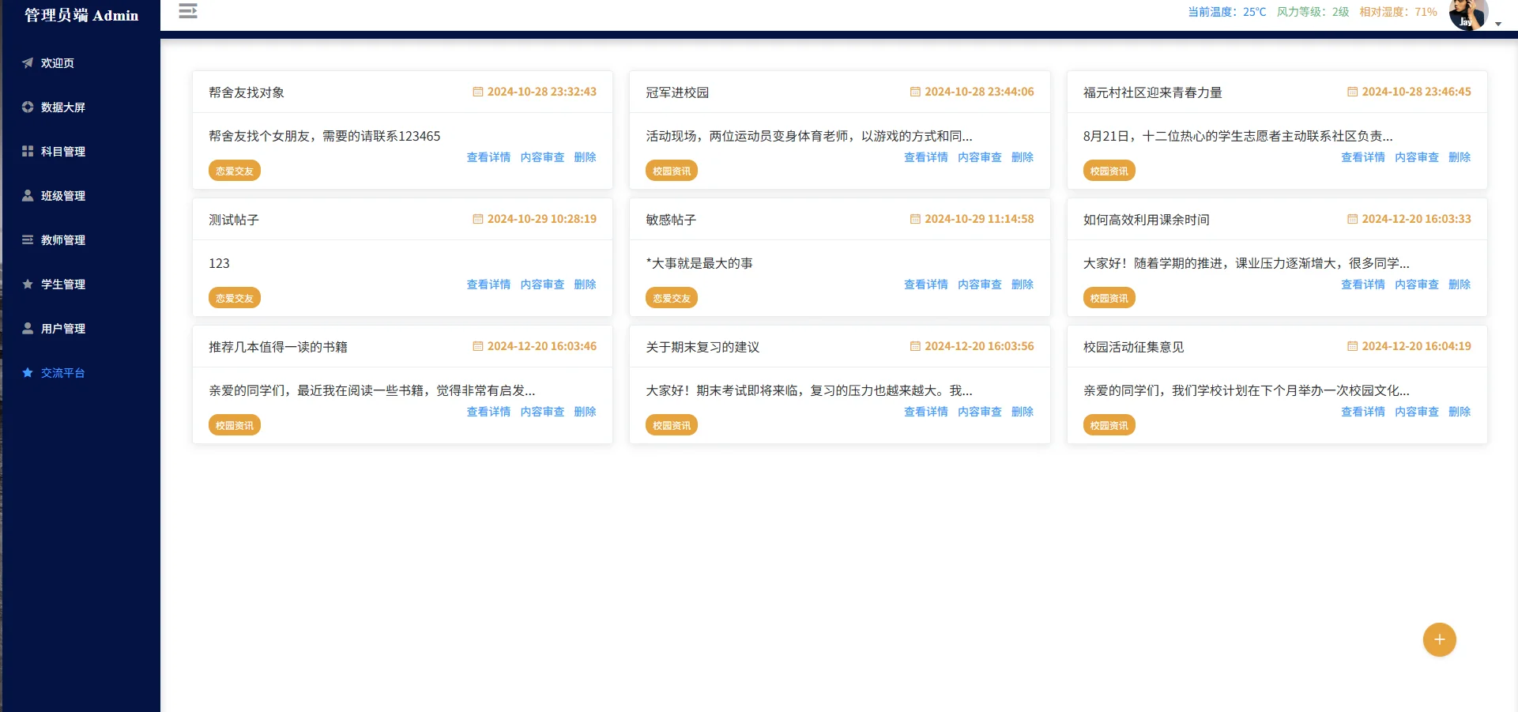The width and height of the screenshot is (1518, 712).
Task: Click 删除 on the 敏感帖子 card
Action: tap(1023, 284)
